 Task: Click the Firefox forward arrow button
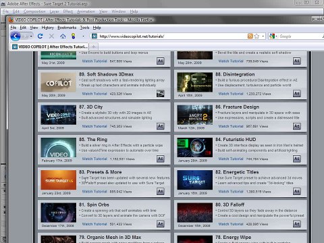(25, 36)
